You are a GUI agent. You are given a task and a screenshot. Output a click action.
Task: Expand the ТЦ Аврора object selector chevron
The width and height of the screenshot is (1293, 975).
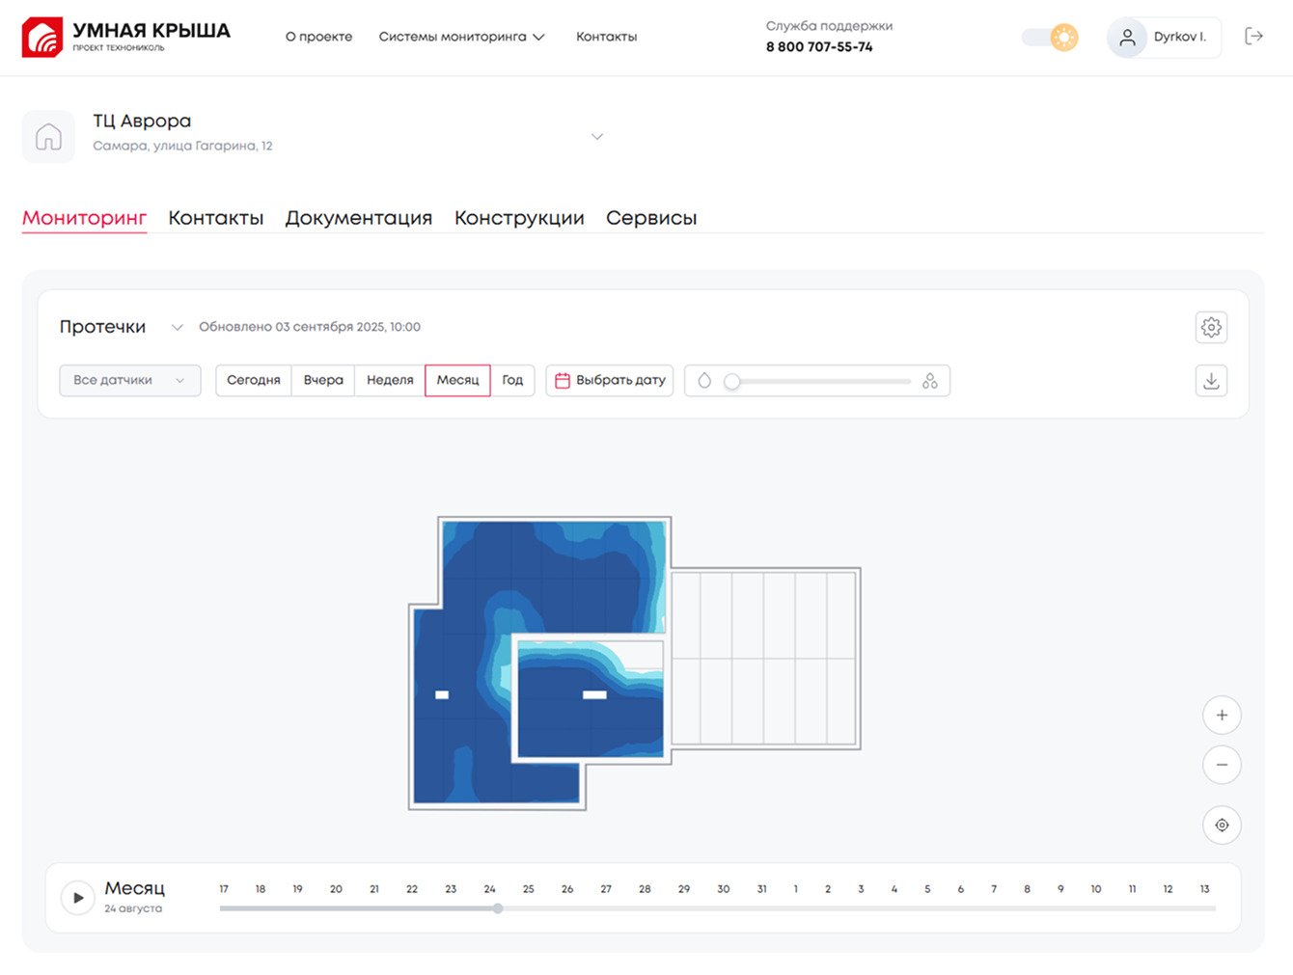pos(597,137)
